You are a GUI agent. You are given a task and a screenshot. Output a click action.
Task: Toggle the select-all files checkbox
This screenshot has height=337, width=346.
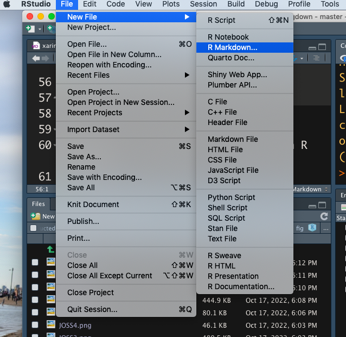[x=33, y=228]
